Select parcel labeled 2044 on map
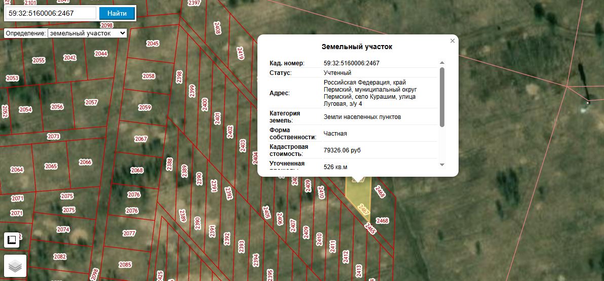The image size is (604, 281). click(x=101, y=54)
